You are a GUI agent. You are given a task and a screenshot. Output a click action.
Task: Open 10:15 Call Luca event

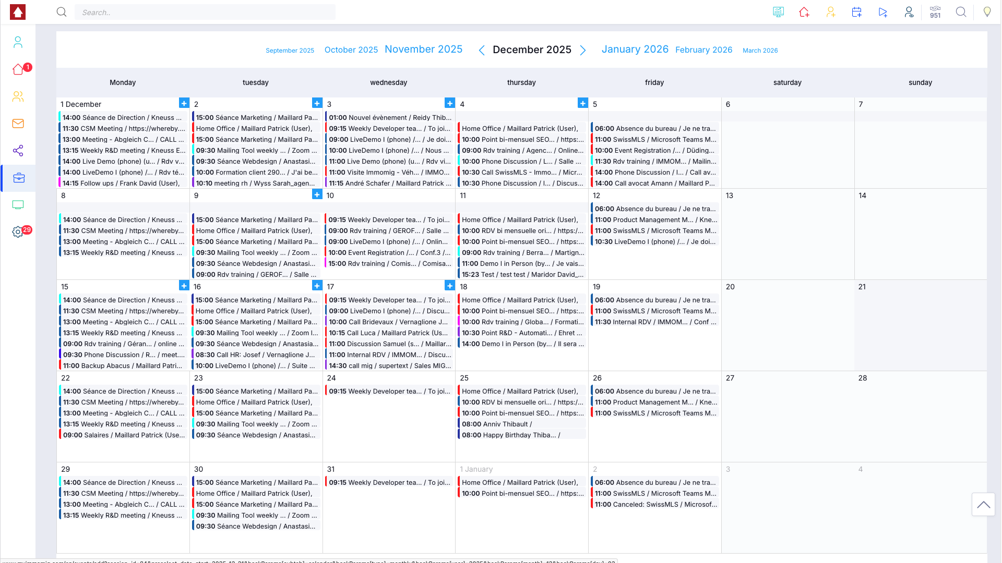point(389,333)
